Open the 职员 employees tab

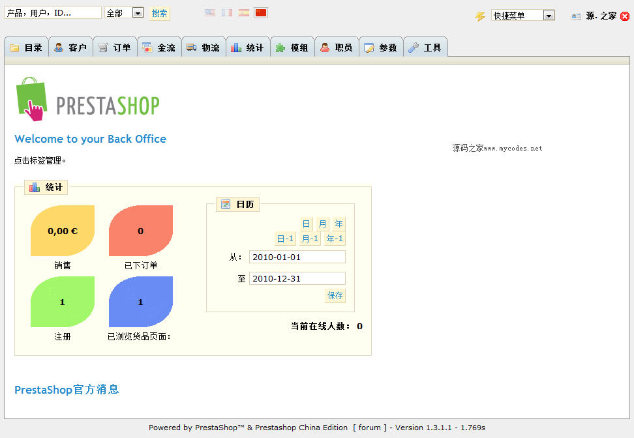point(337,48)
